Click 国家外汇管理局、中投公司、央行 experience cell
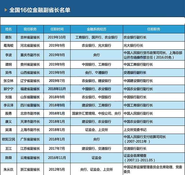Image resolution: width=185 pixels, height=175 pixels. tap(97, 113)
